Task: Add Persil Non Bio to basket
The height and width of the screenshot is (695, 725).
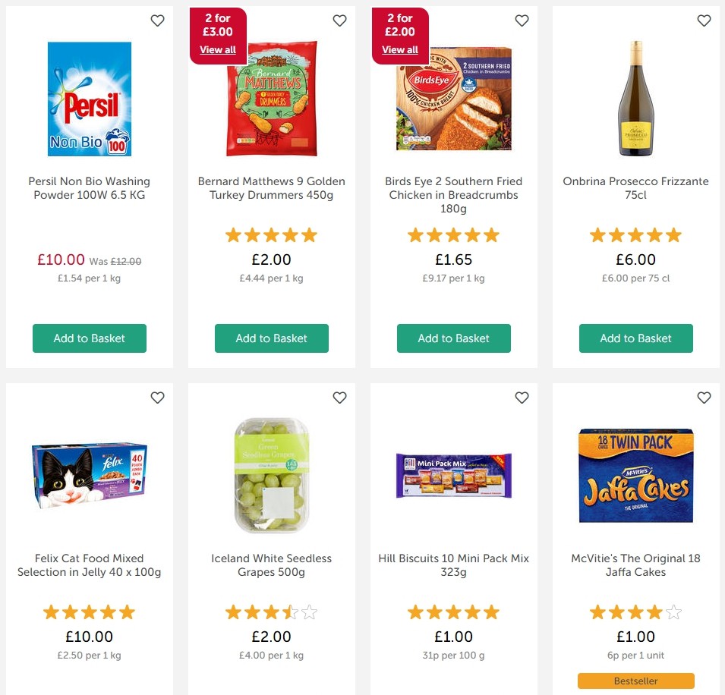Action: point(89,338)
